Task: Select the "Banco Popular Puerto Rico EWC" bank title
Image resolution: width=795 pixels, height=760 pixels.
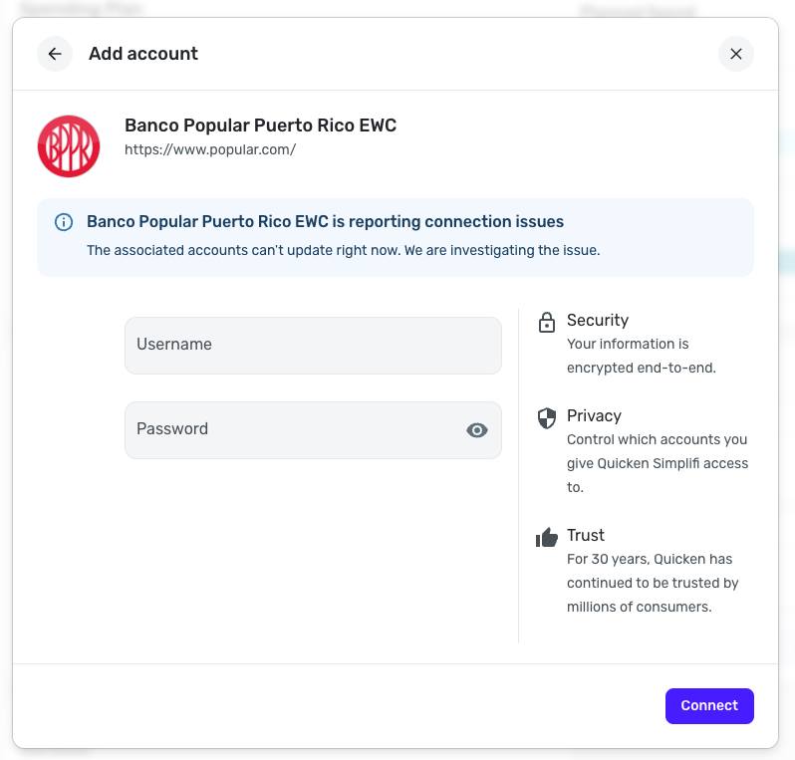Action: pos(261,126)
